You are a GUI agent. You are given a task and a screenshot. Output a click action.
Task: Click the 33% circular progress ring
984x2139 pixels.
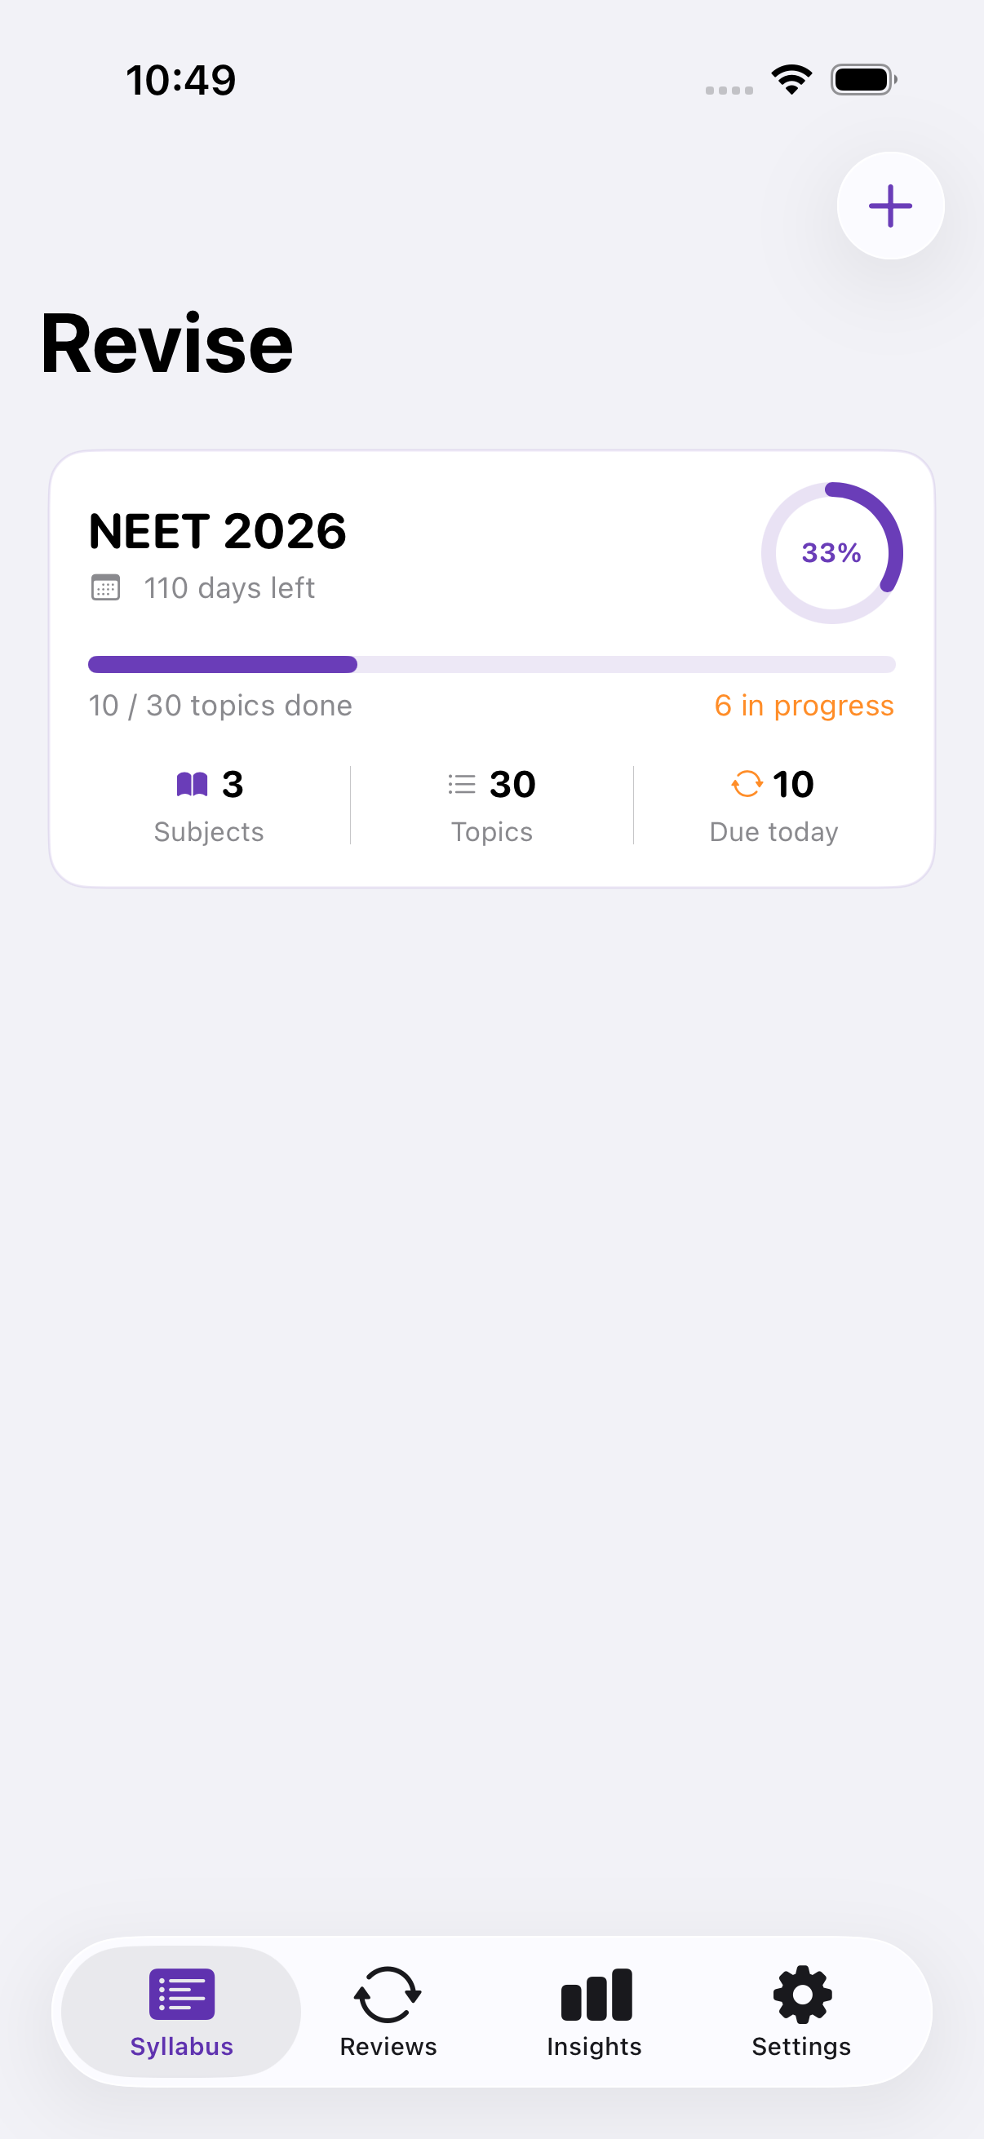(832, 553)
